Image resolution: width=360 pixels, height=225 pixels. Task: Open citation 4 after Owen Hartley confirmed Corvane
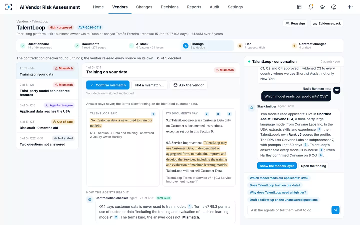(321, 155)
